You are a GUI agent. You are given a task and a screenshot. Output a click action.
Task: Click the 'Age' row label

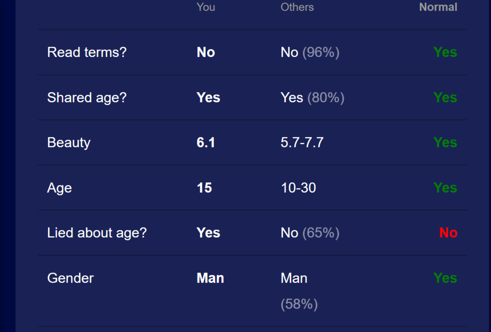click(x=59, y=188)
